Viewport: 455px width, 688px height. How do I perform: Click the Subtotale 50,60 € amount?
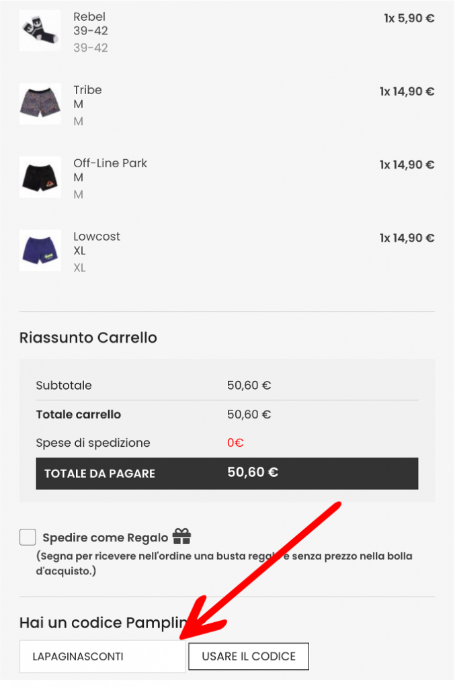pos(249,386)
